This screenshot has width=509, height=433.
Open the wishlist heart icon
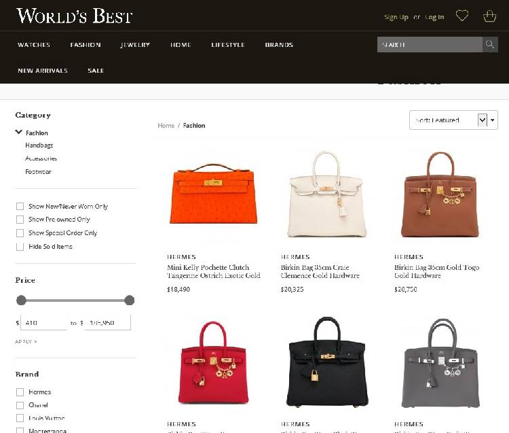tap(462, 16)
